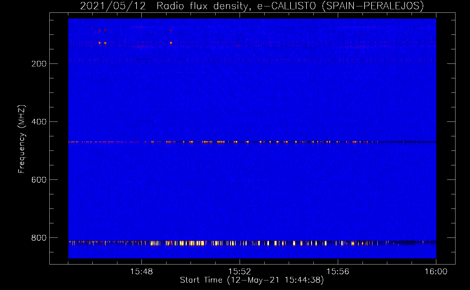Click the '600' frequency tick label
This screenshot has width=470, height=290.
pos(39,180)
